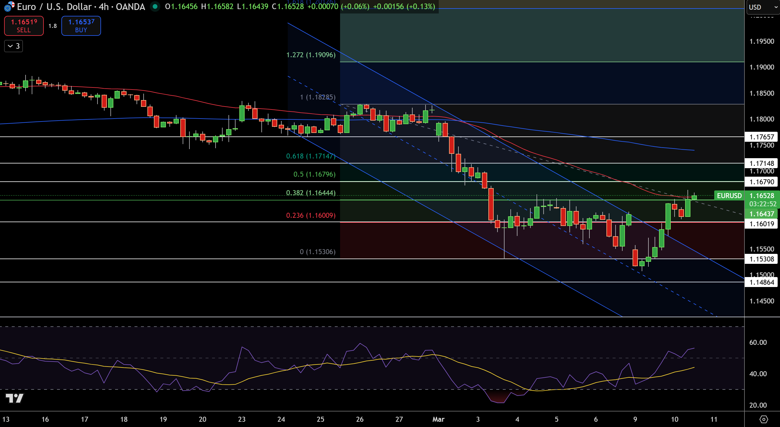This screenshot has width=780, height=427.
Task: Click the Mar date on time axis
Action: tap(438, 419)
